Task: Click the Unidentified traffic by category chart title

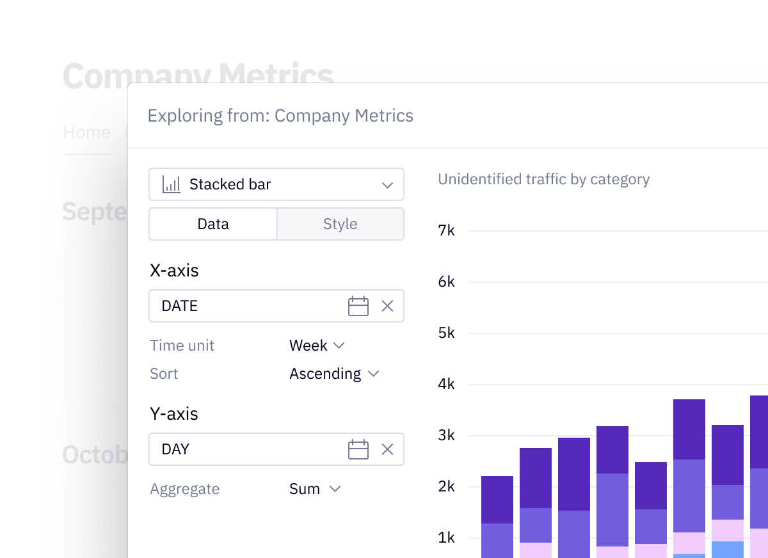Action: tap(543, 180)
